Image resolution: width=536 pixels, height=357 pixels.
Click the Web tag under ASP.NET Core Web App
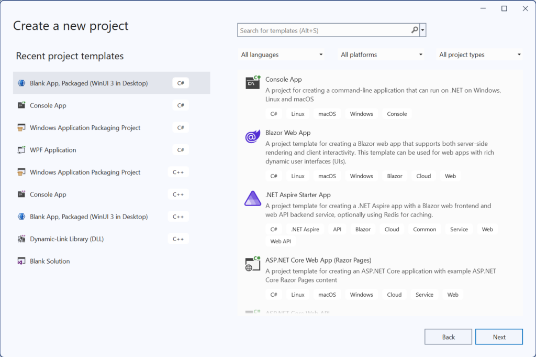[x=453, y=295]
